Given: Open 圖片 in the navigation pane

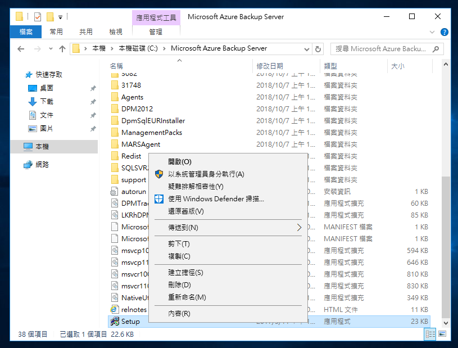Looking at the screenshot, I should click(x=47, y=128).
